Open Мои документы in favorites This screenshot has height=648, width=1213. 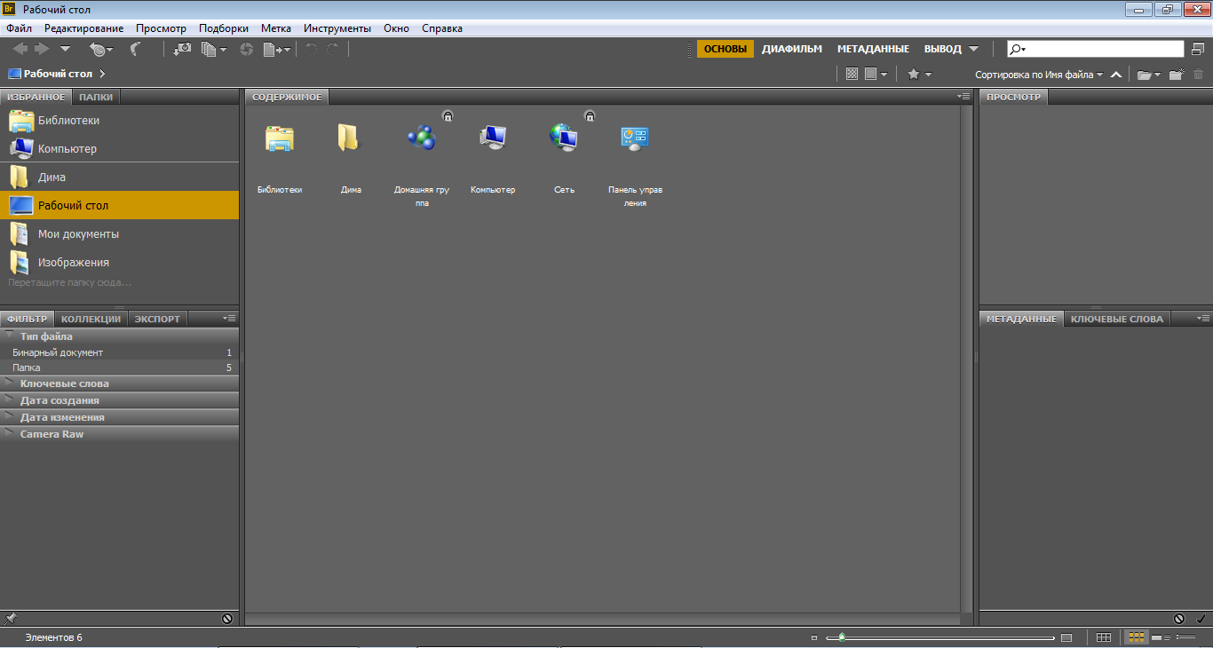78,234
